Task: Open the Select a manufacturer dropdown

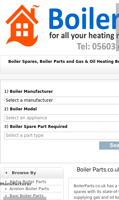Action: [62, 100]
